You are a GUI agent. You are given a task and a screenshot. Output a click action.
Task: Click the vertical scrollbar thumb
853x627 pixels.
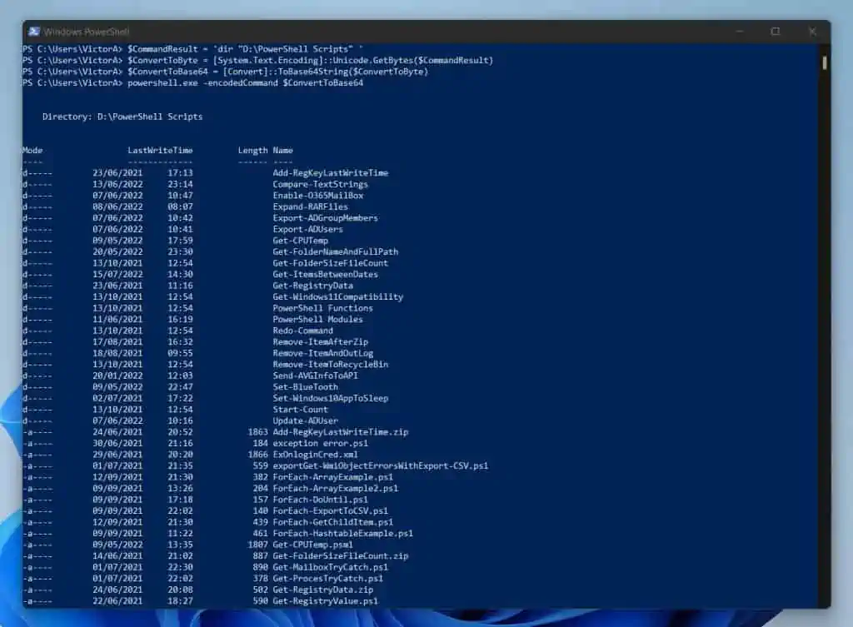pos(825,62)
